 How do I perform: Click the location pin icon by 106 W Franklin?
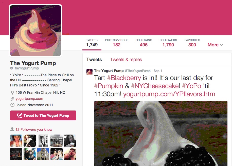12,93
